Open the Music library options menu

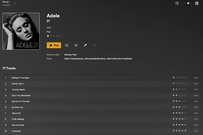point(15,3)
